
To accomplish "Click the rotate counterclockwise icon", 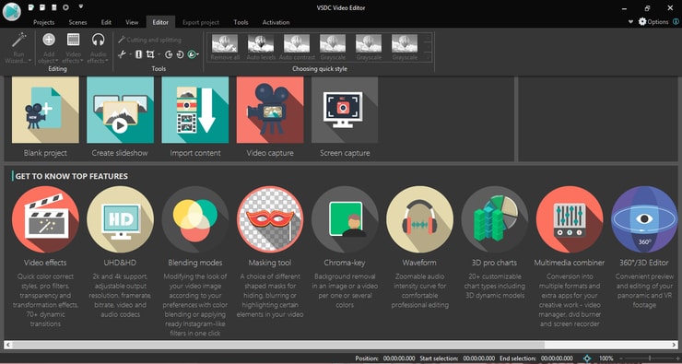I will tap(180, 54).
